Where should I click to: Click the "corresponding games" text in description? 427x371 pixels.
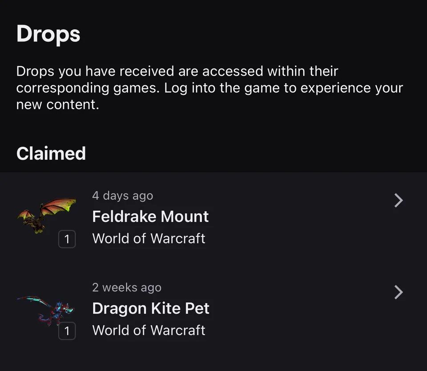(87, 88)
